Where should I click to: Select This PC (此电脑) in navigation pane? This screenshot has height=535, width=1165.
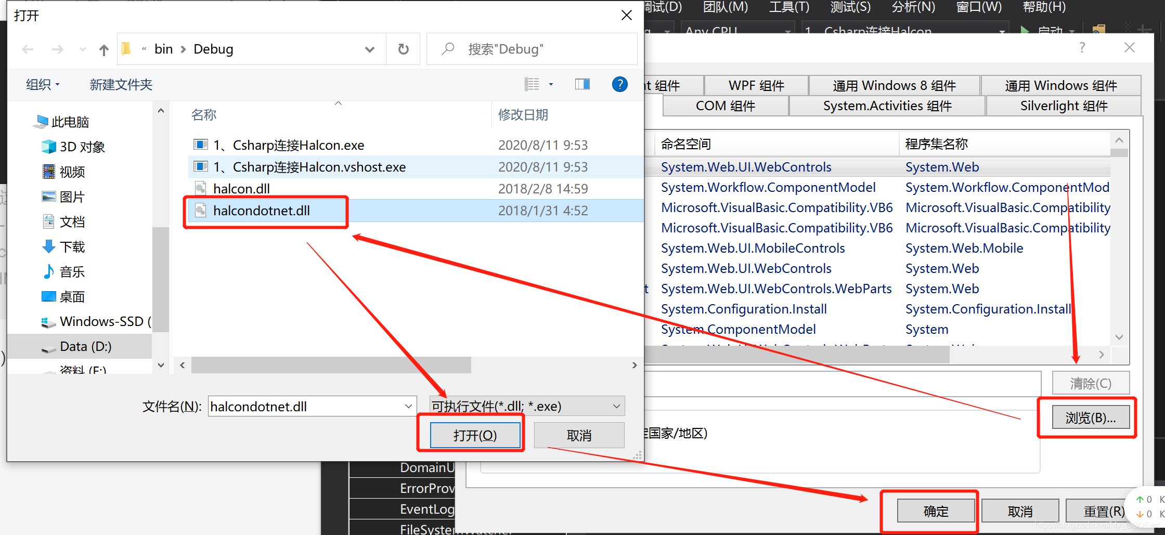[61, 122]
